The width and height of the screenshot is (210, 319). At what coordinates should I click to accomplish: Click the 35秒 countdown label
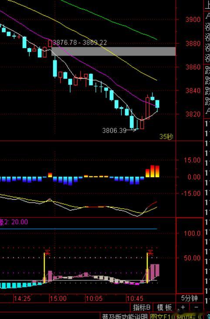pos(166,137)
